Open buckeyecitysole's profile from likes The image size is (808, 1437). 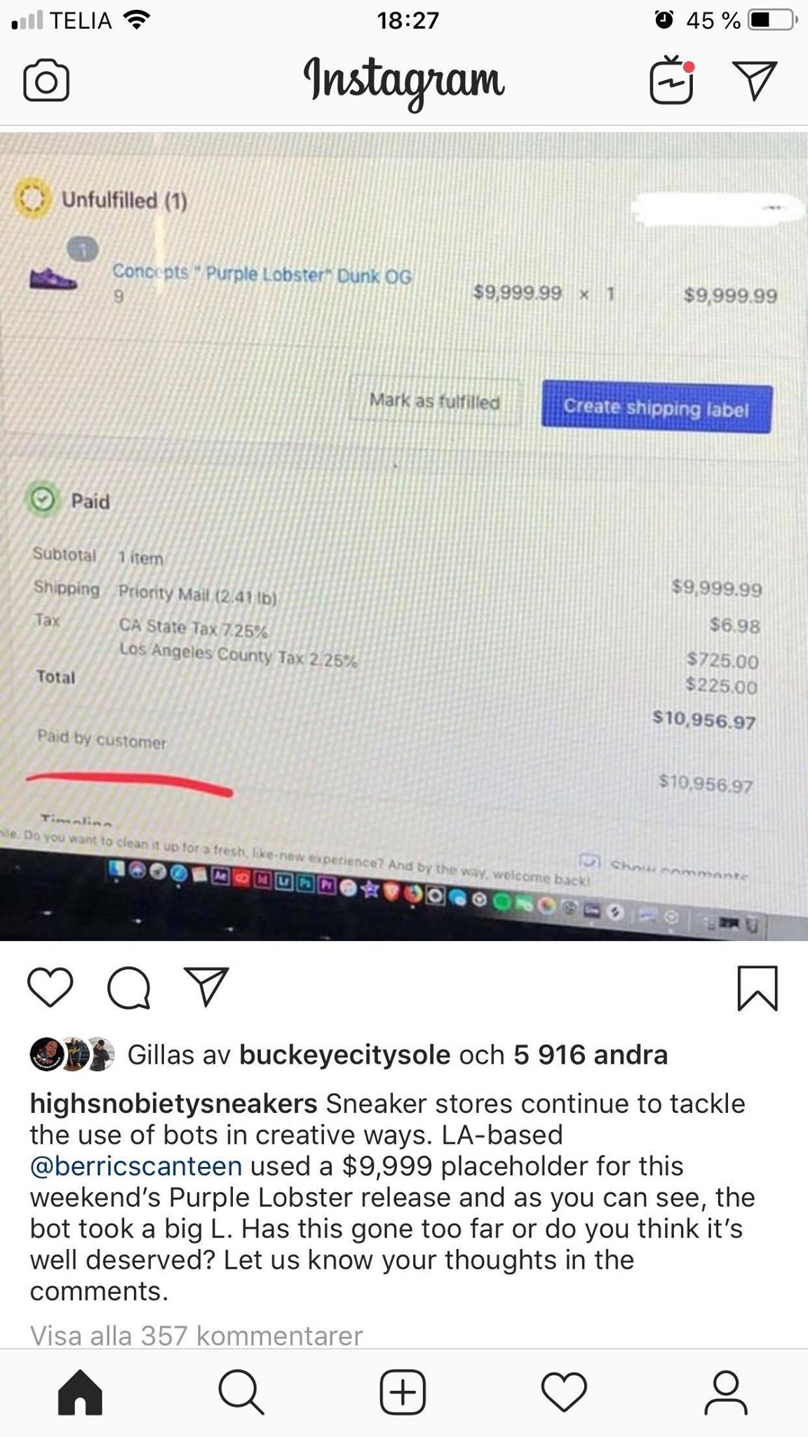coord(344,1055)
